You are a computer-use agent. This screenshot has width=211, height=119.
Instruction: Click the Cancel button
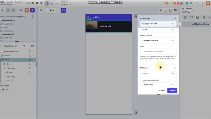click(162, 90)
